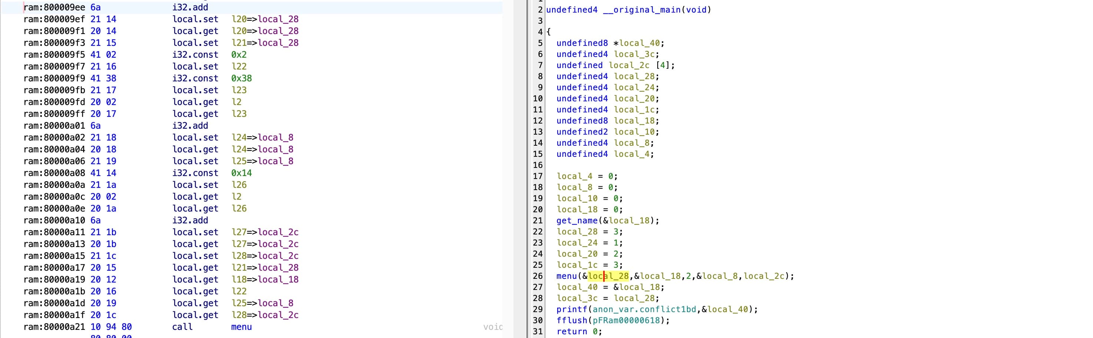Click the menu function call in decompiler

[567, 276]
